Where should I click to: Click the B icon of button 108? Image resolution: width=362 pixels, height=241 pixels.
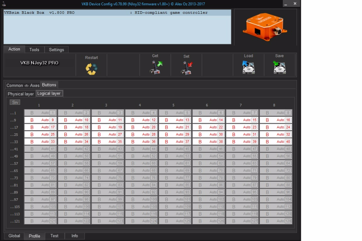133,206
